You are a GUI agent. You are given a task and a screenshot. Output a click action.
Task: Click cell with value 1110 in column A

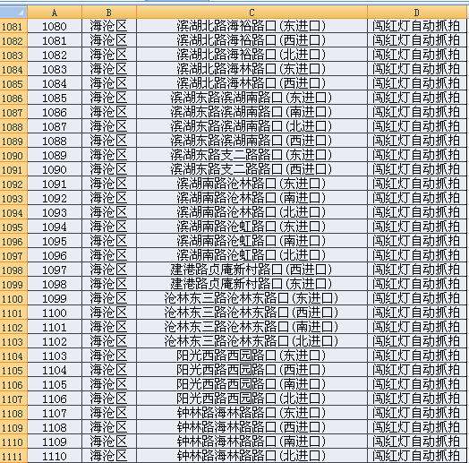(x=55, y=456)
